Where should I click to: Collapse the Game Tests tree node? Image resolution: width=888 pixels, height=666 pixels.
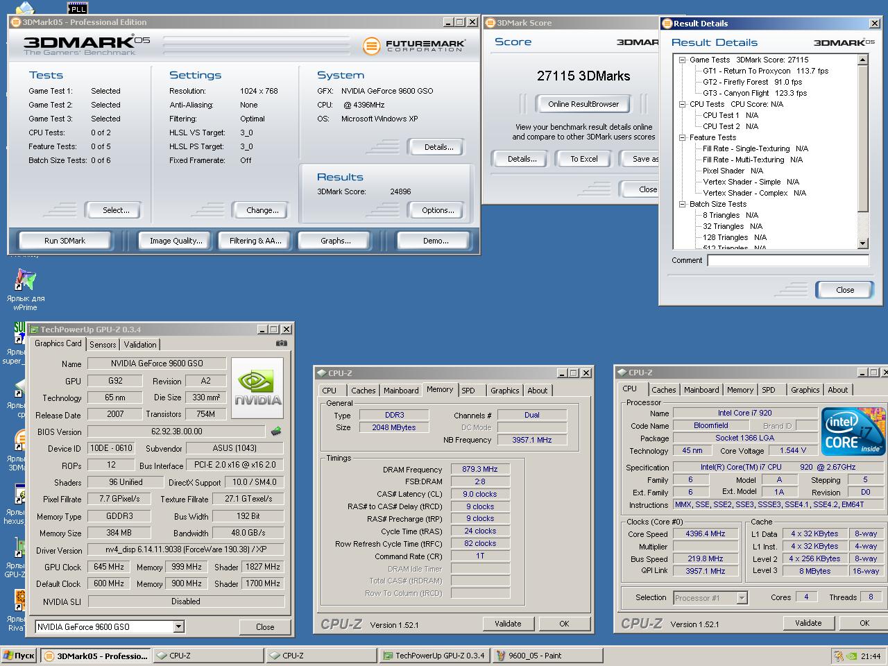coord(683,60)
